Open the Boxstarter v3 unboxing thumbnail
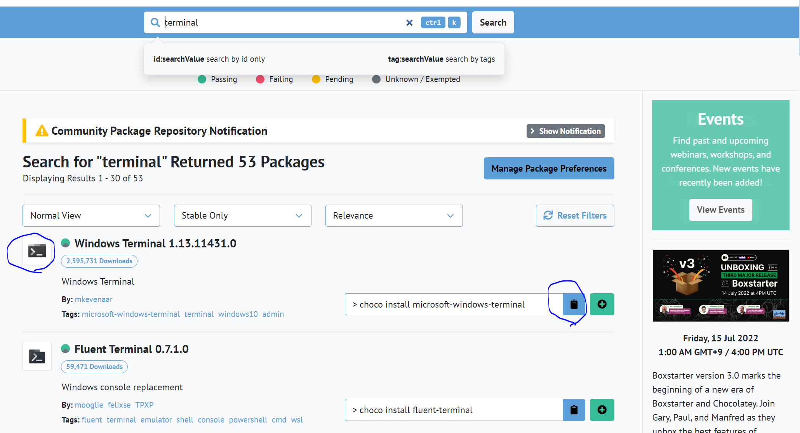Viewport: 800px width, 433px height. coord(720,285)
